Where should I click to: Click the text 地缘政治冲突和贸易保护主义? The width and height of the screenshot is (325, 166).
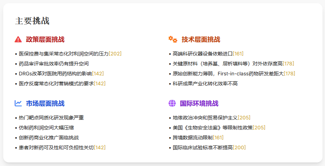(205, 118)
